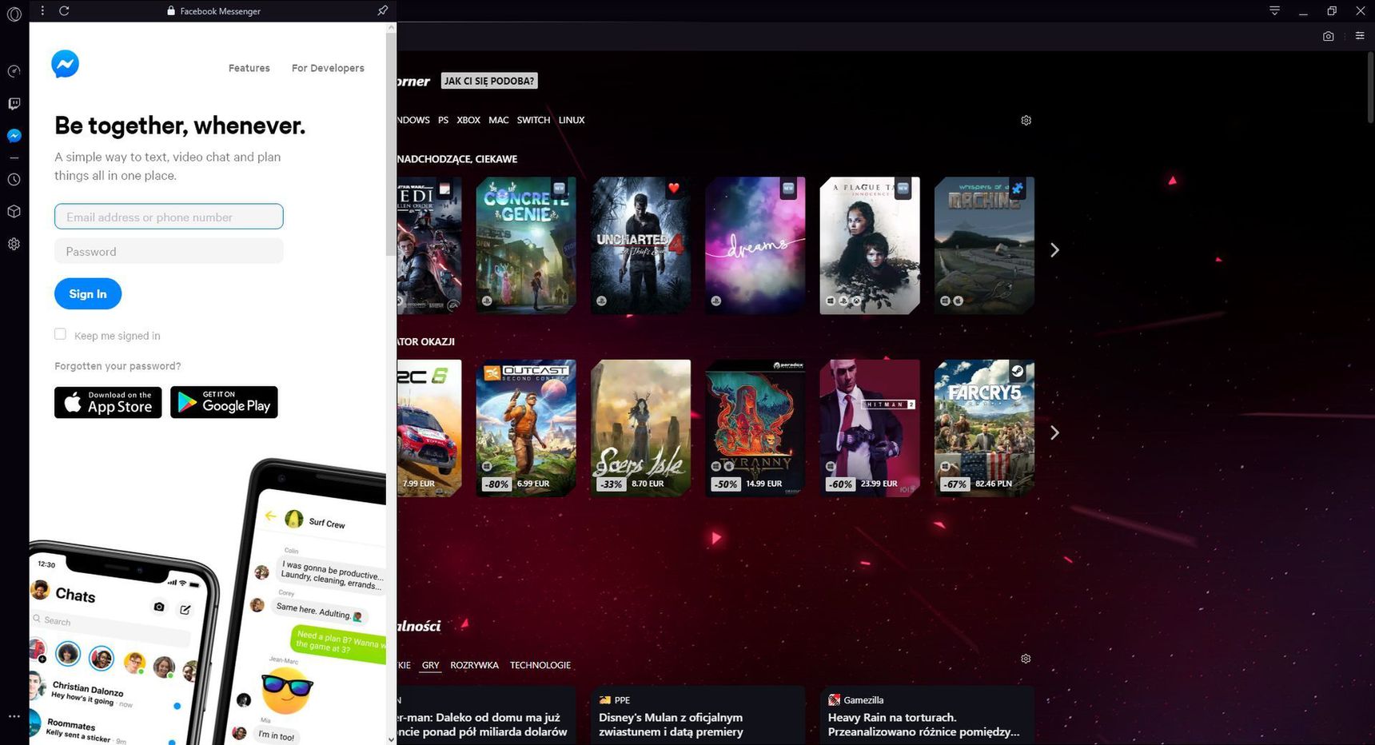Open the Concrete Genie game card

click(x=526, y=245)
